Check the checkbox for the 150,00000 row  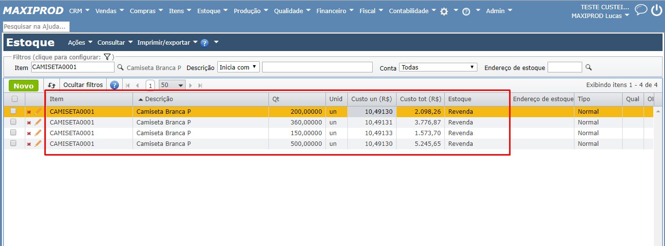13,133
